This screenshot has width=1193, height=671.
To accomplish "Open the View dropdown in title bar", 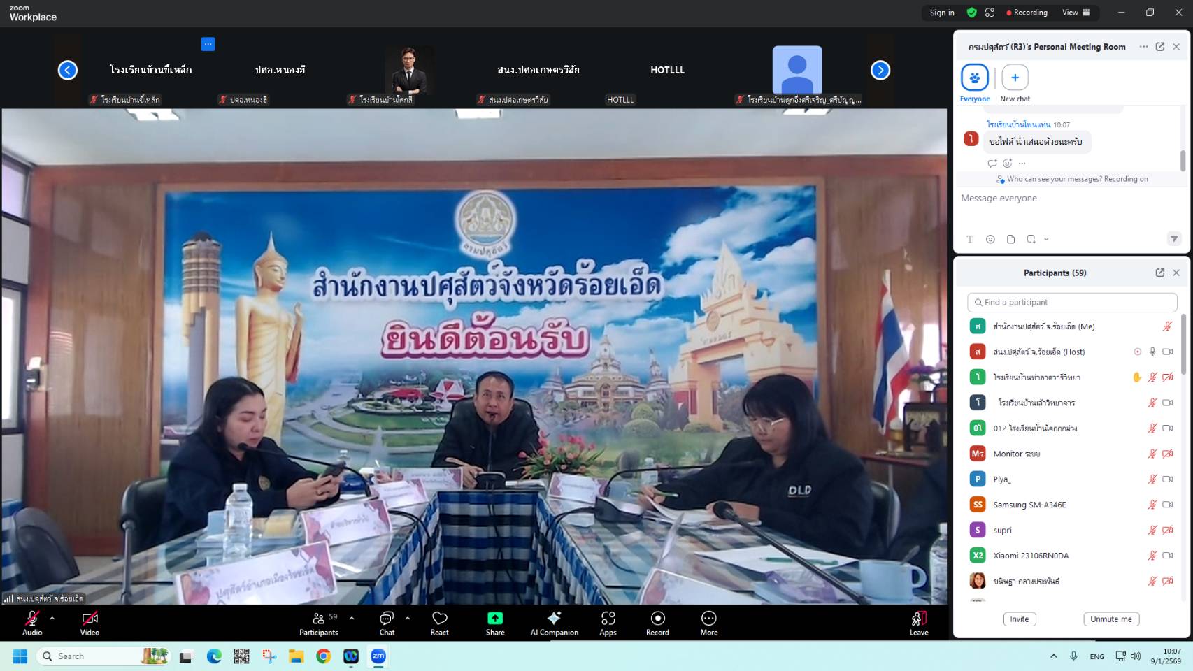I will (x=1076, y=13).
